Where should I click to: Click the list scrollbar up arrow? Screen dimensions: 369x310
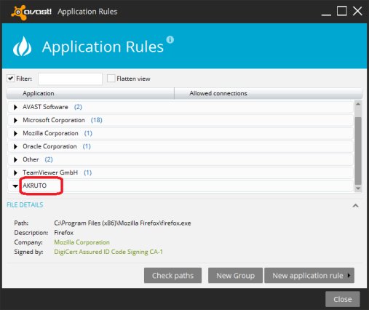[358, 104]
